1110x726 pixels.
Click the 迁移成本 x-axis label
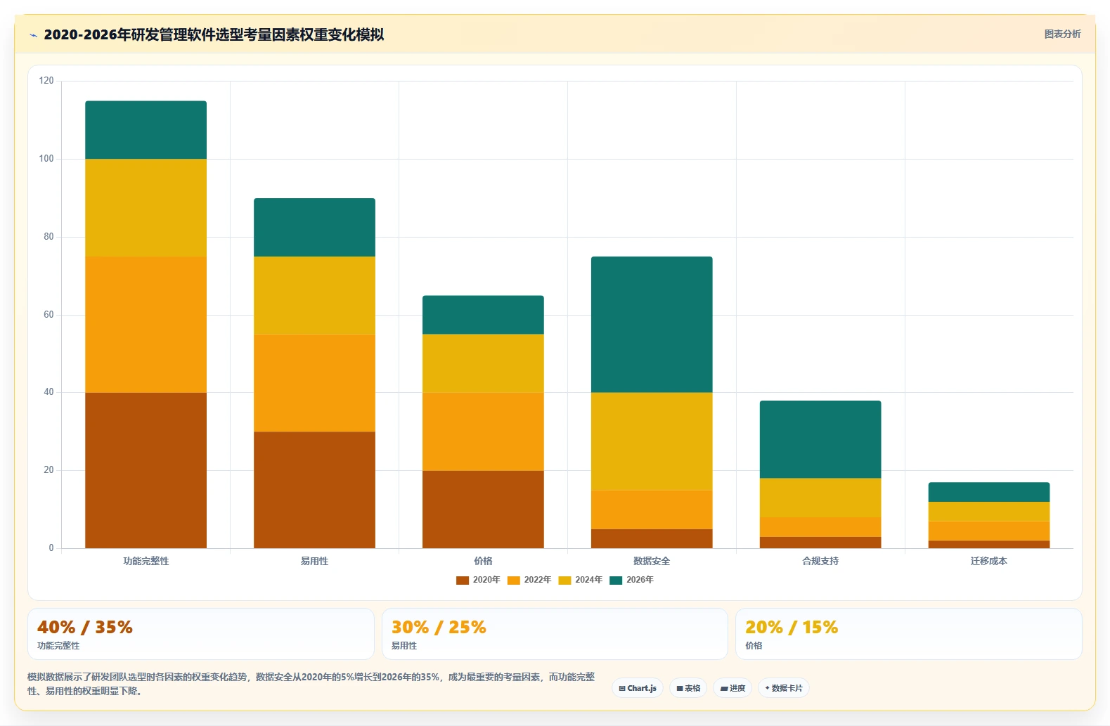[x=989, y=561]
